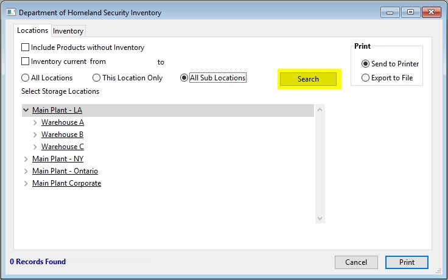Switch to the Inventory tab
This screenshot has width=448, height=280.
68,31
